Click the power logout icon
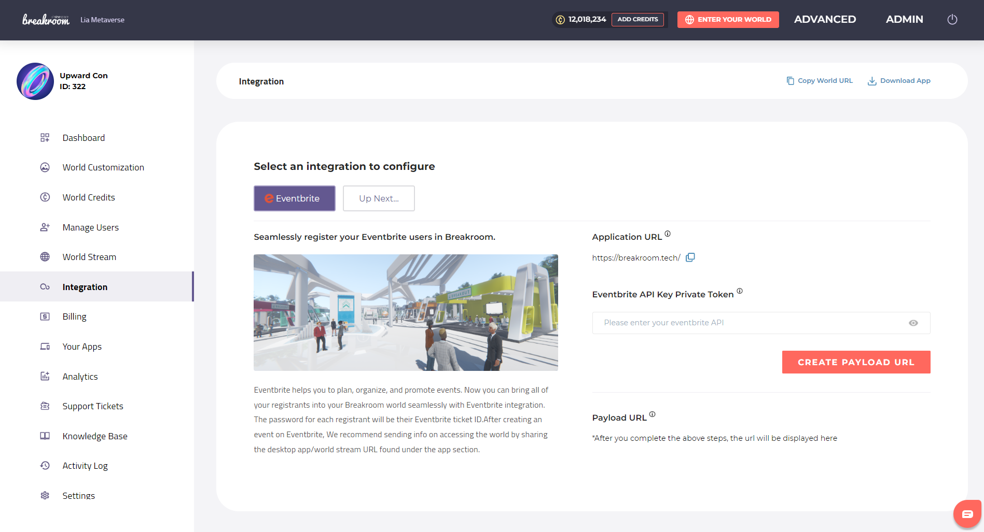 [x=952, y=20]
